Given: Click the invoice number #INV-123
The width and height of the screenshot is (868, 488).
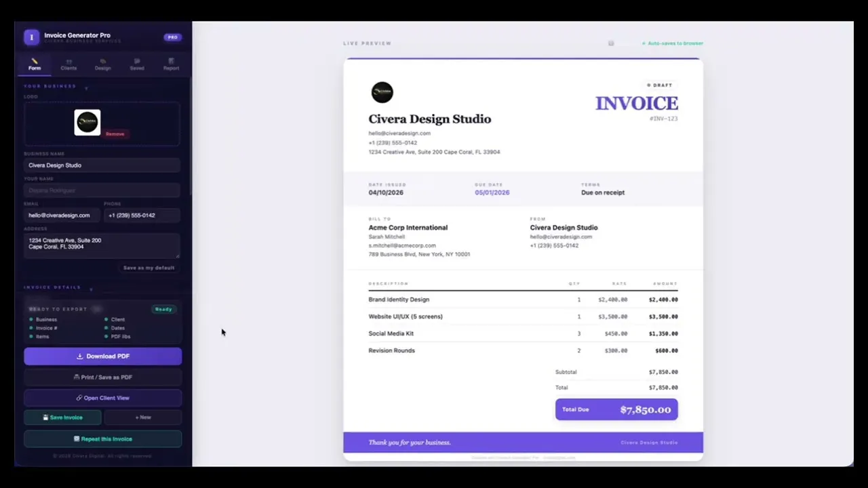Looking at the screenshot, I should tap(663, 119).
